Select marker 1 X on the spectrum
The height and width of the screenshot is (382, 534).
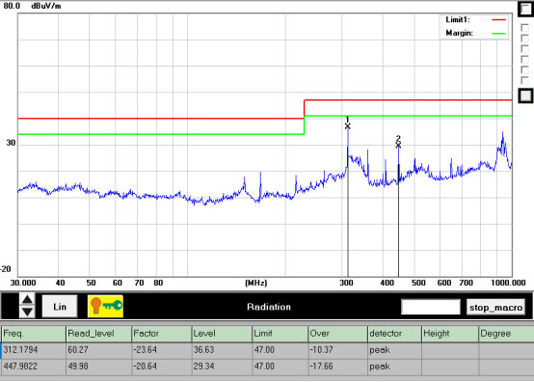[347, 126]
